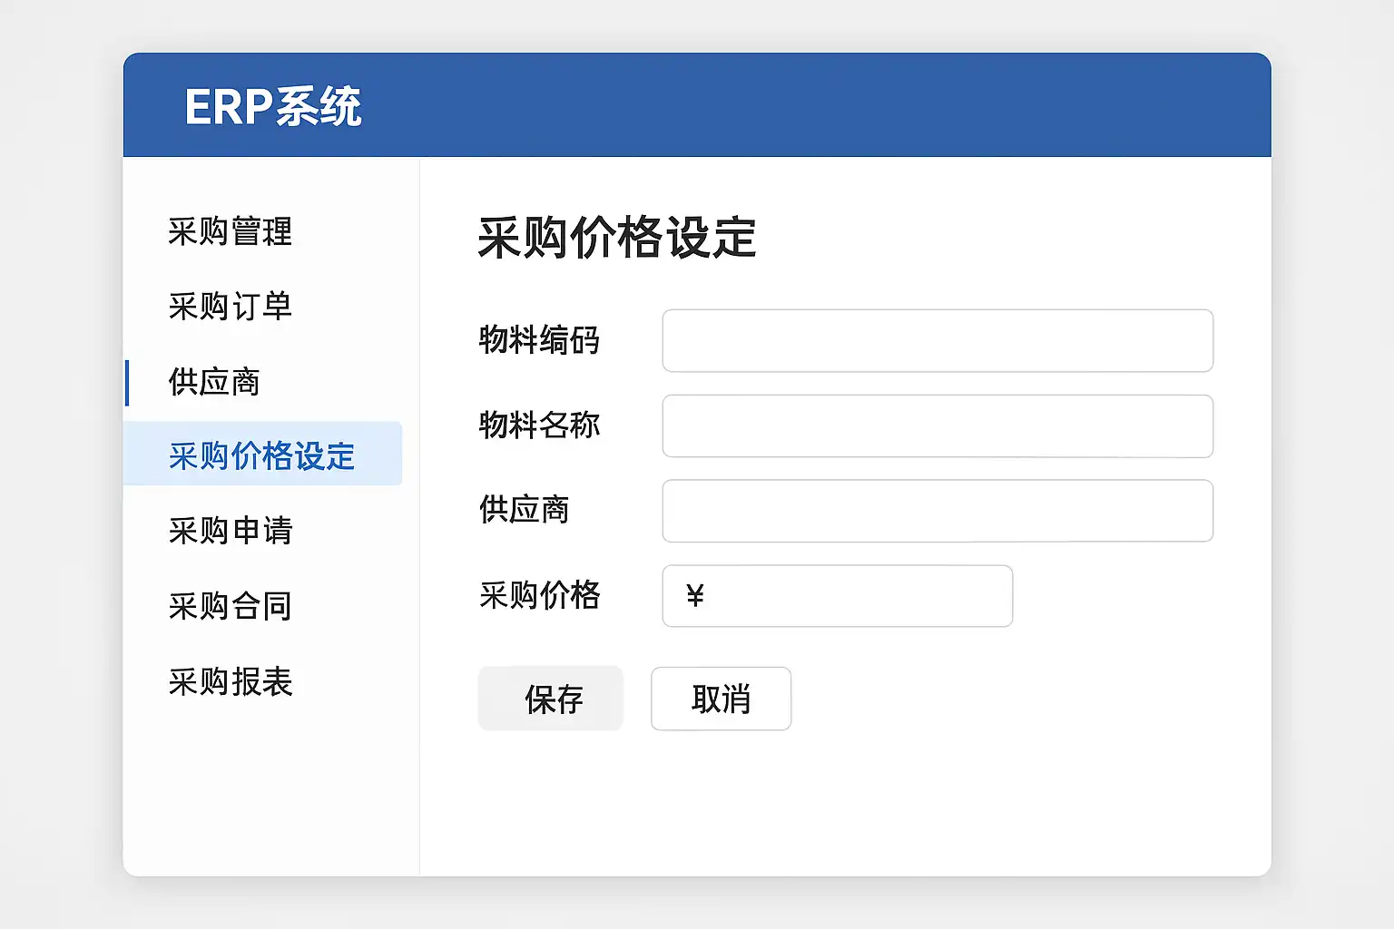Viewport: 1394px width, 929px height.
Task: Open 采购管理 in the sidebar
Action: [x=231, y=231]
